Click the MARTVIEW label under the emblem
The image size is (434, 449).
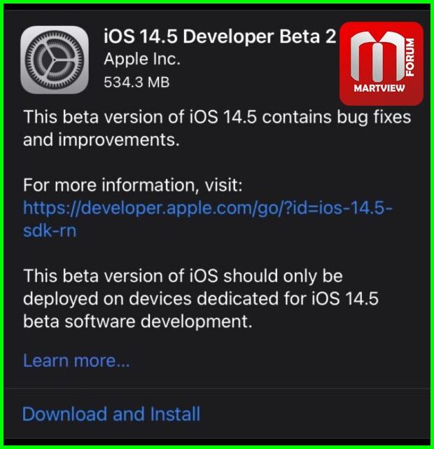379,88
